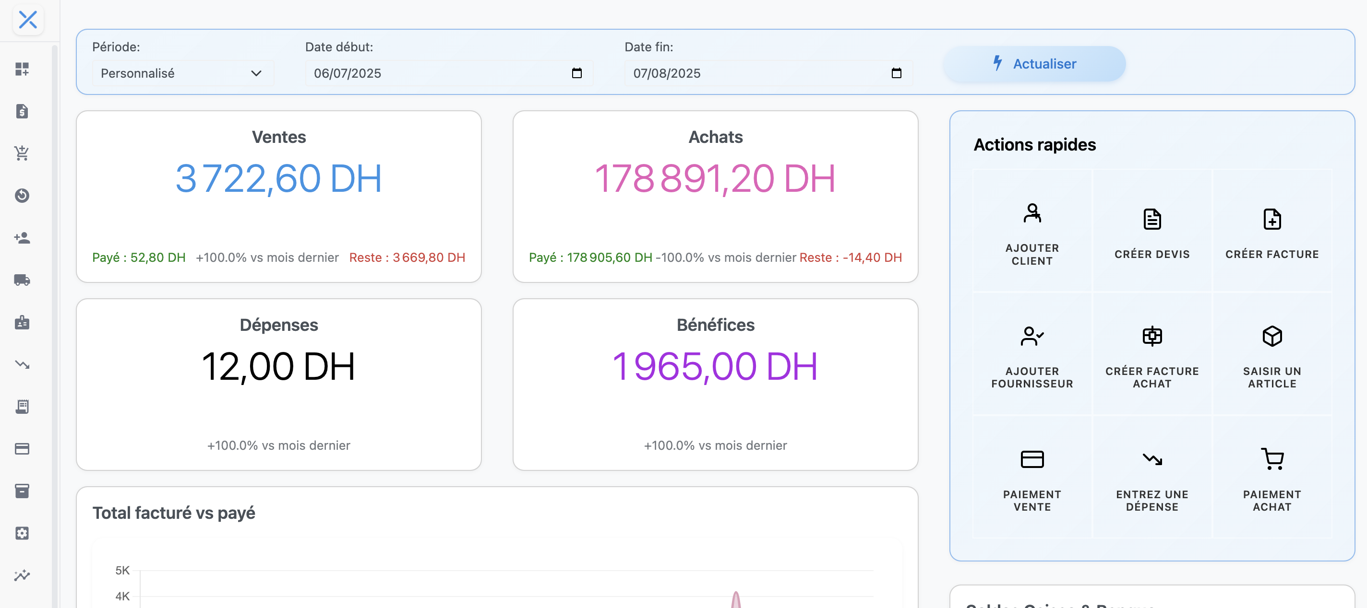Screen dimensions: 1367x608
Task: Expand the Période dropdown
Action: coord(182,73)
